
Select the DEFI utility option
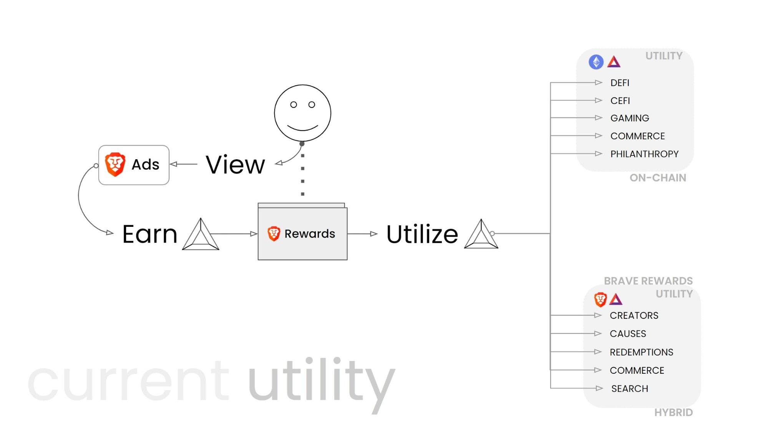tap(620, 83)
